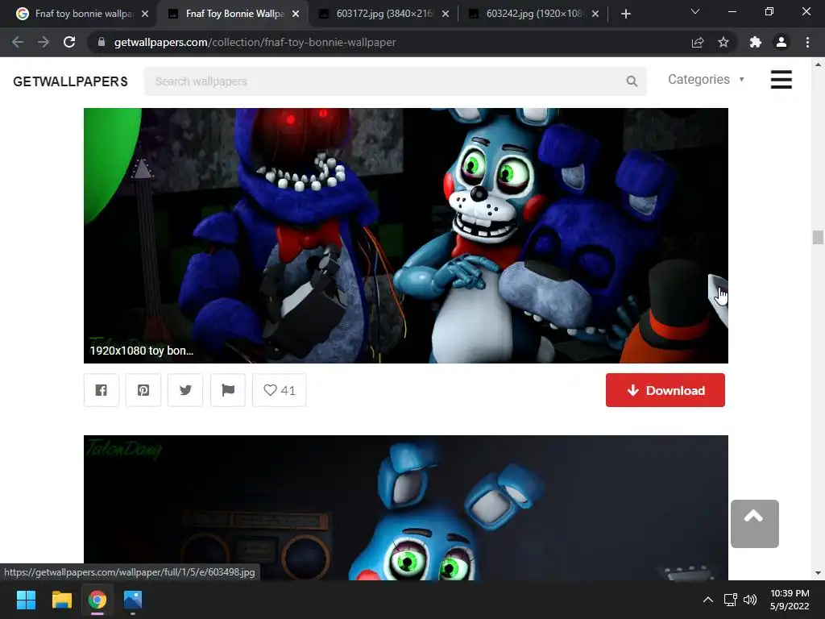825x619 pixels.
Task: Open the three animatronics wallpaper thumbnail
Action: 406,235
